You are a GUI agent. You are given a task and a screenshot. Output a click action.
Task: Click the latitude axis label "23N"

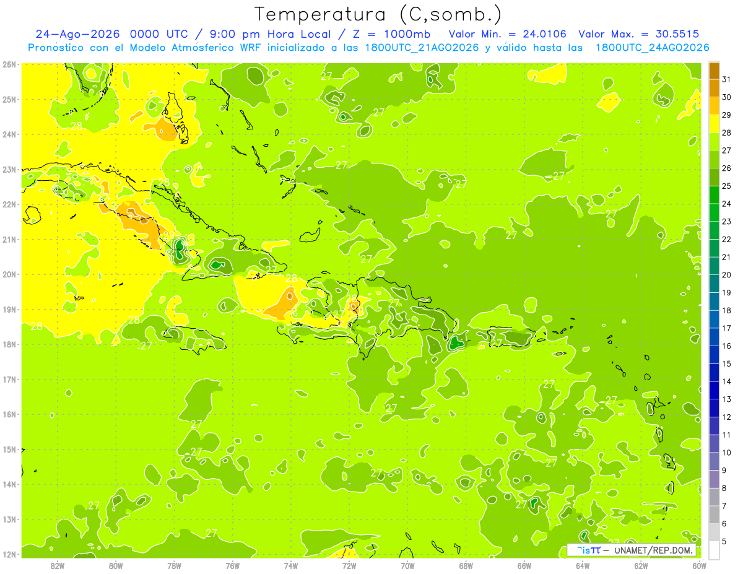9,169
